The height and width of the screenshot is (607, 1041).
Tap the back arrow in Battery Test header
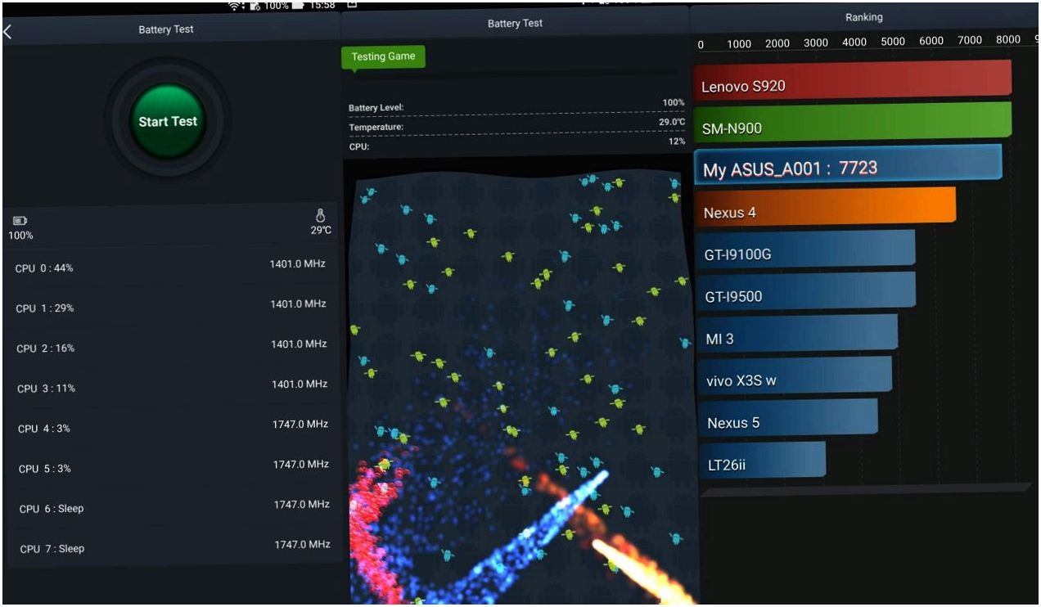pos(7,32)
